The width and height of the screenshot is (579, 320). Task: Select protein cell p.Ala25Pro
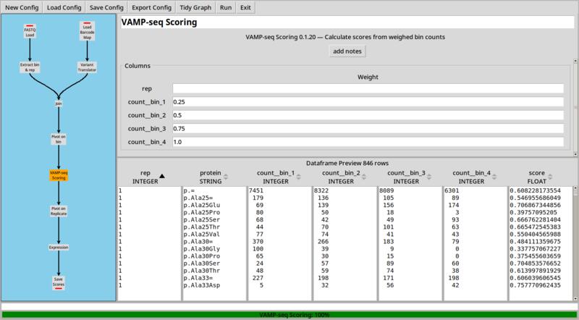(x=202, y=212)
